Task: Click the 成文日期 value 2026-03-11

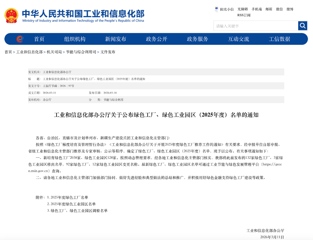Action: point(49,93)
